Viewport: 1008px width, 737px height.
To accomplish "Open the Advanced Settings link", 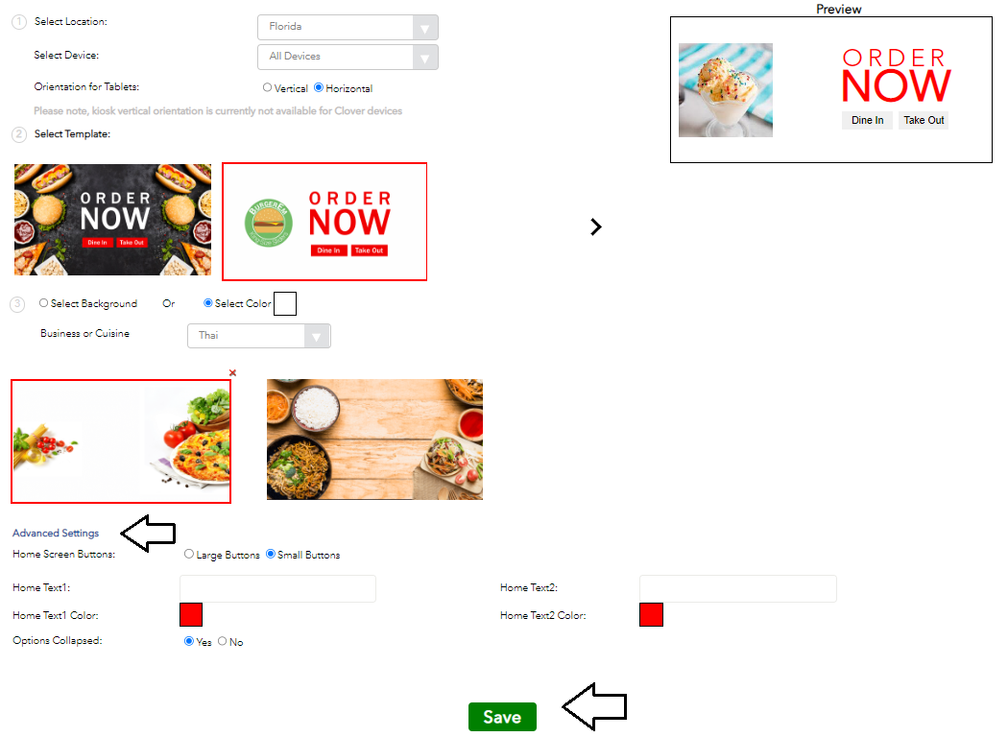I will tap(56, 533).
